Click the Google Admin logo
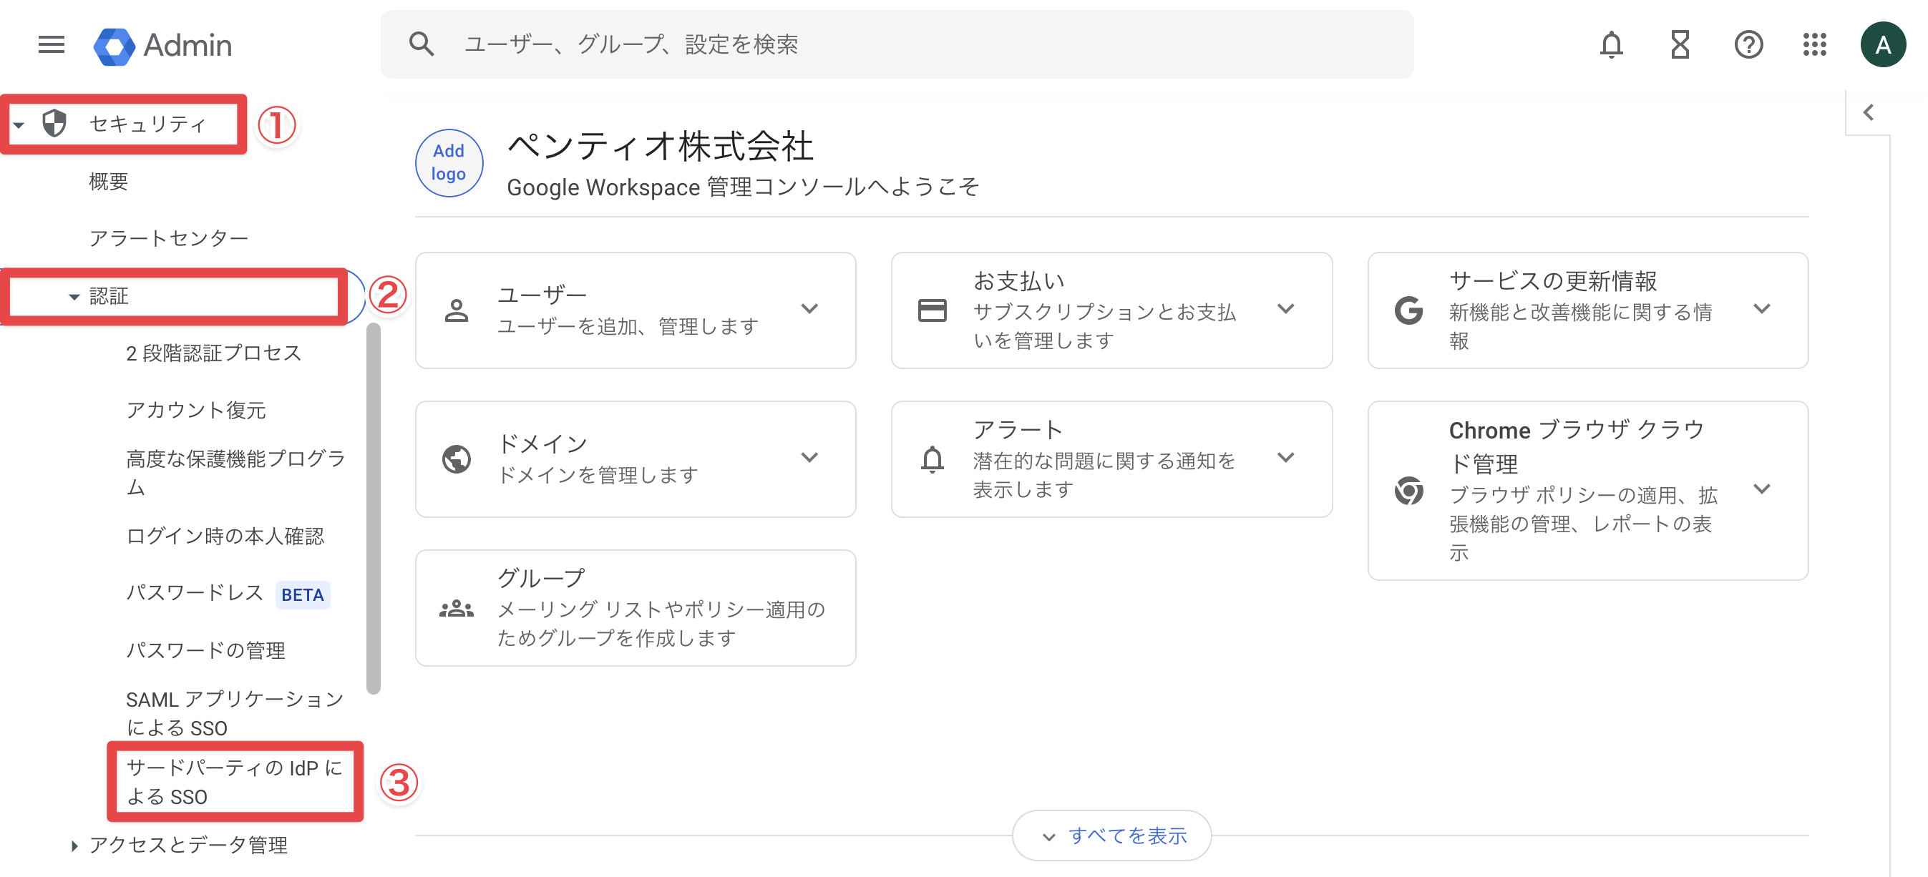Screen dimensions: 1928x877 pos(162,45)
